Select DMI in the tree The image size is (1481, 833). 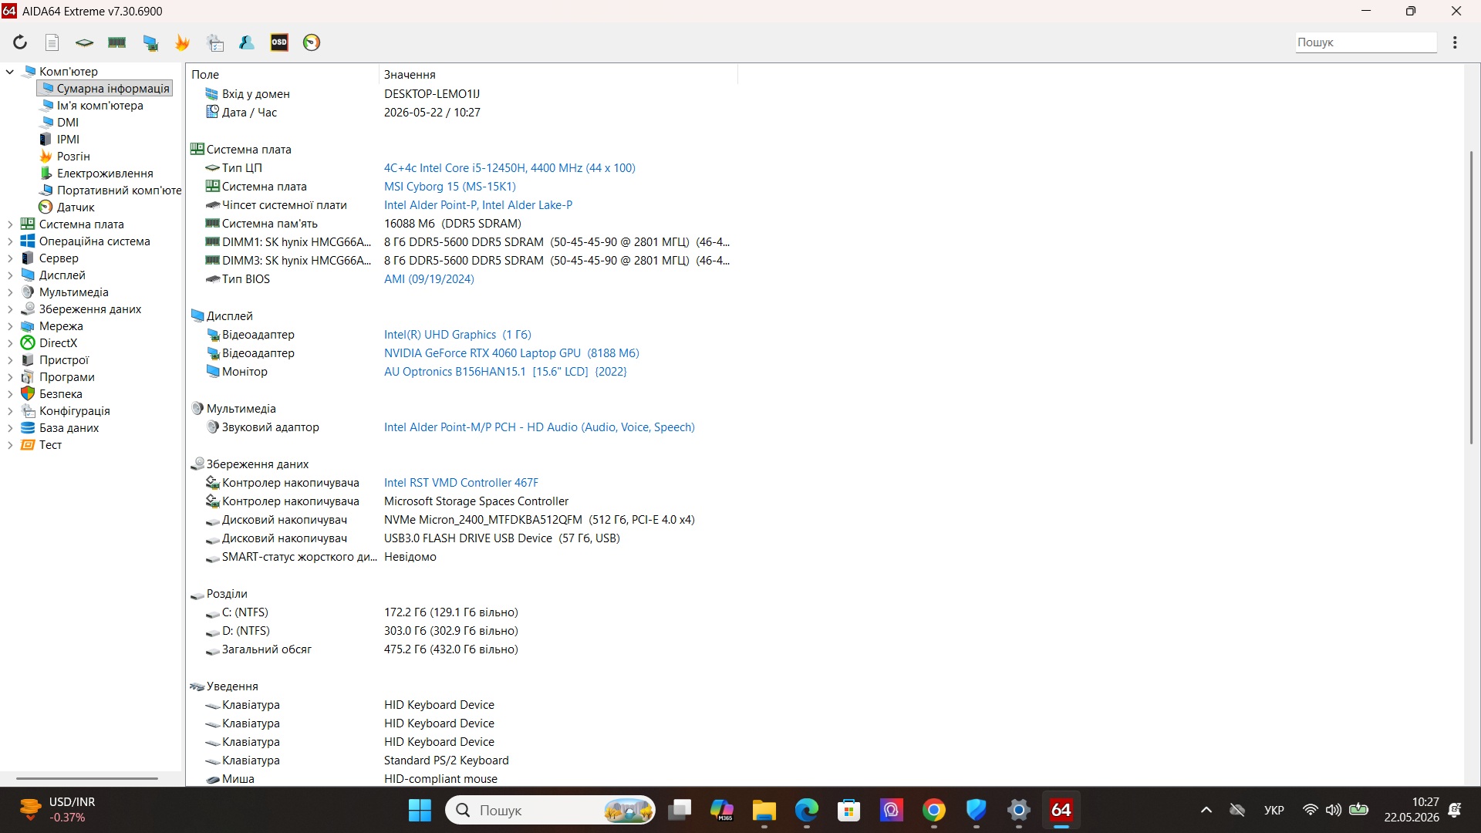[x=67, y=123]
